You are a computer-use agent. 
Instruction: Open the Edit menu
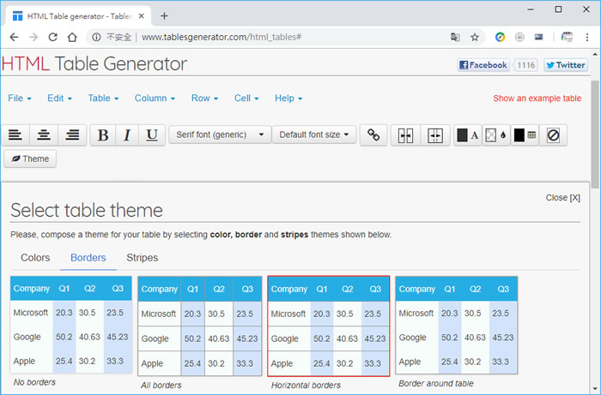point(59,99)
